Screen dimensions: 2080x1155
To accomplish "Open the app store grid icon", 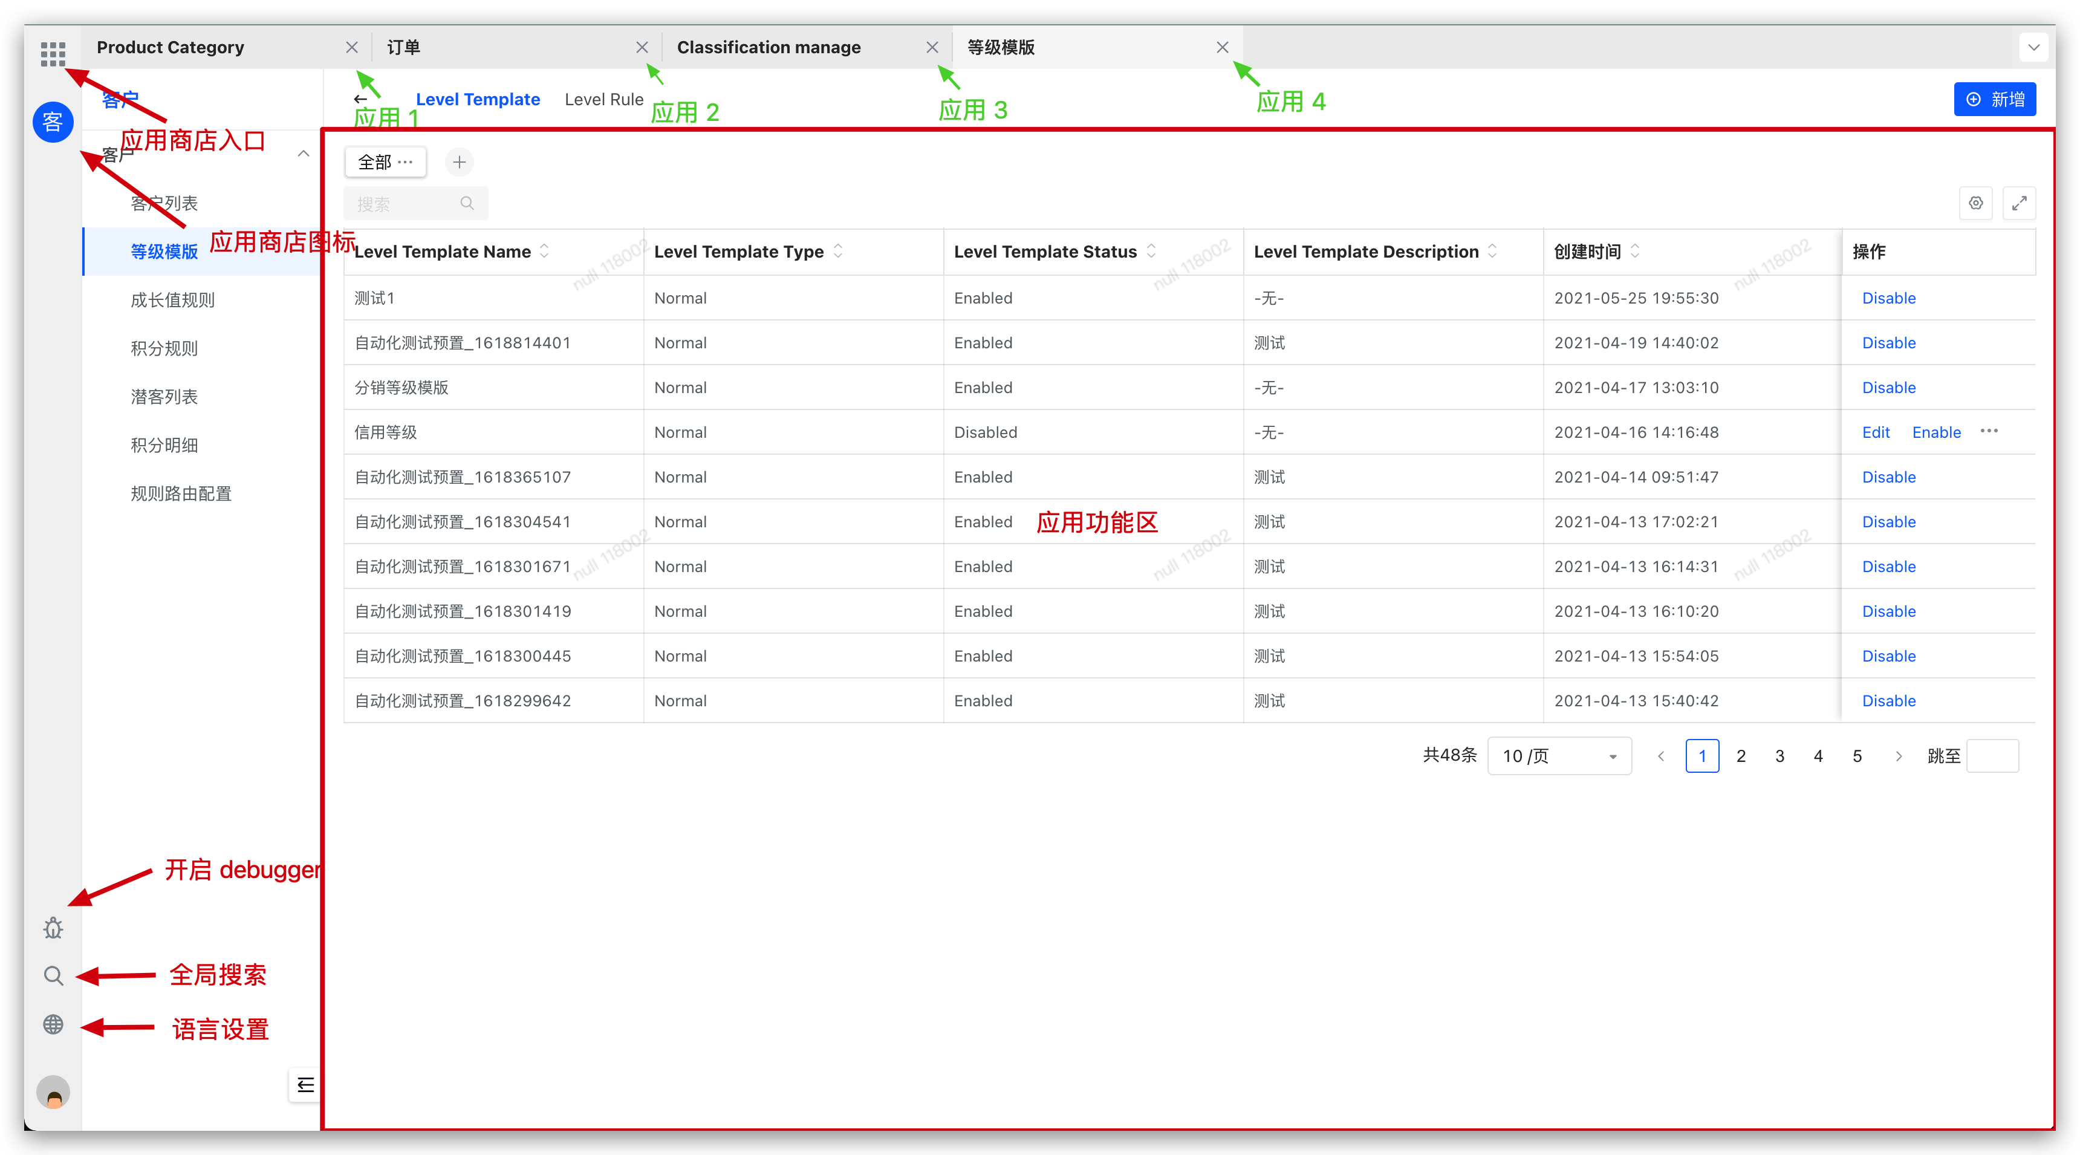I will [x=53, y=53].
